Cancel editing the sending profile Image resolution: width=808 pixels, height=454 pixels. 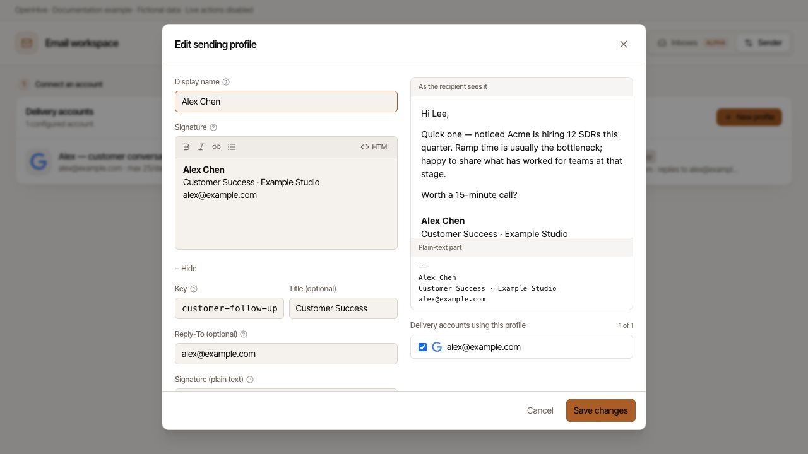[x=540, y=410]
